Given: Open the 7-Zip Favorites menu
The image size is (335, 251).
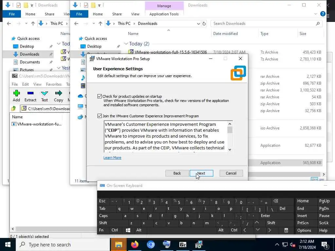Looking at the screenshot, I should pyautogui.click(x=54, y=84).
